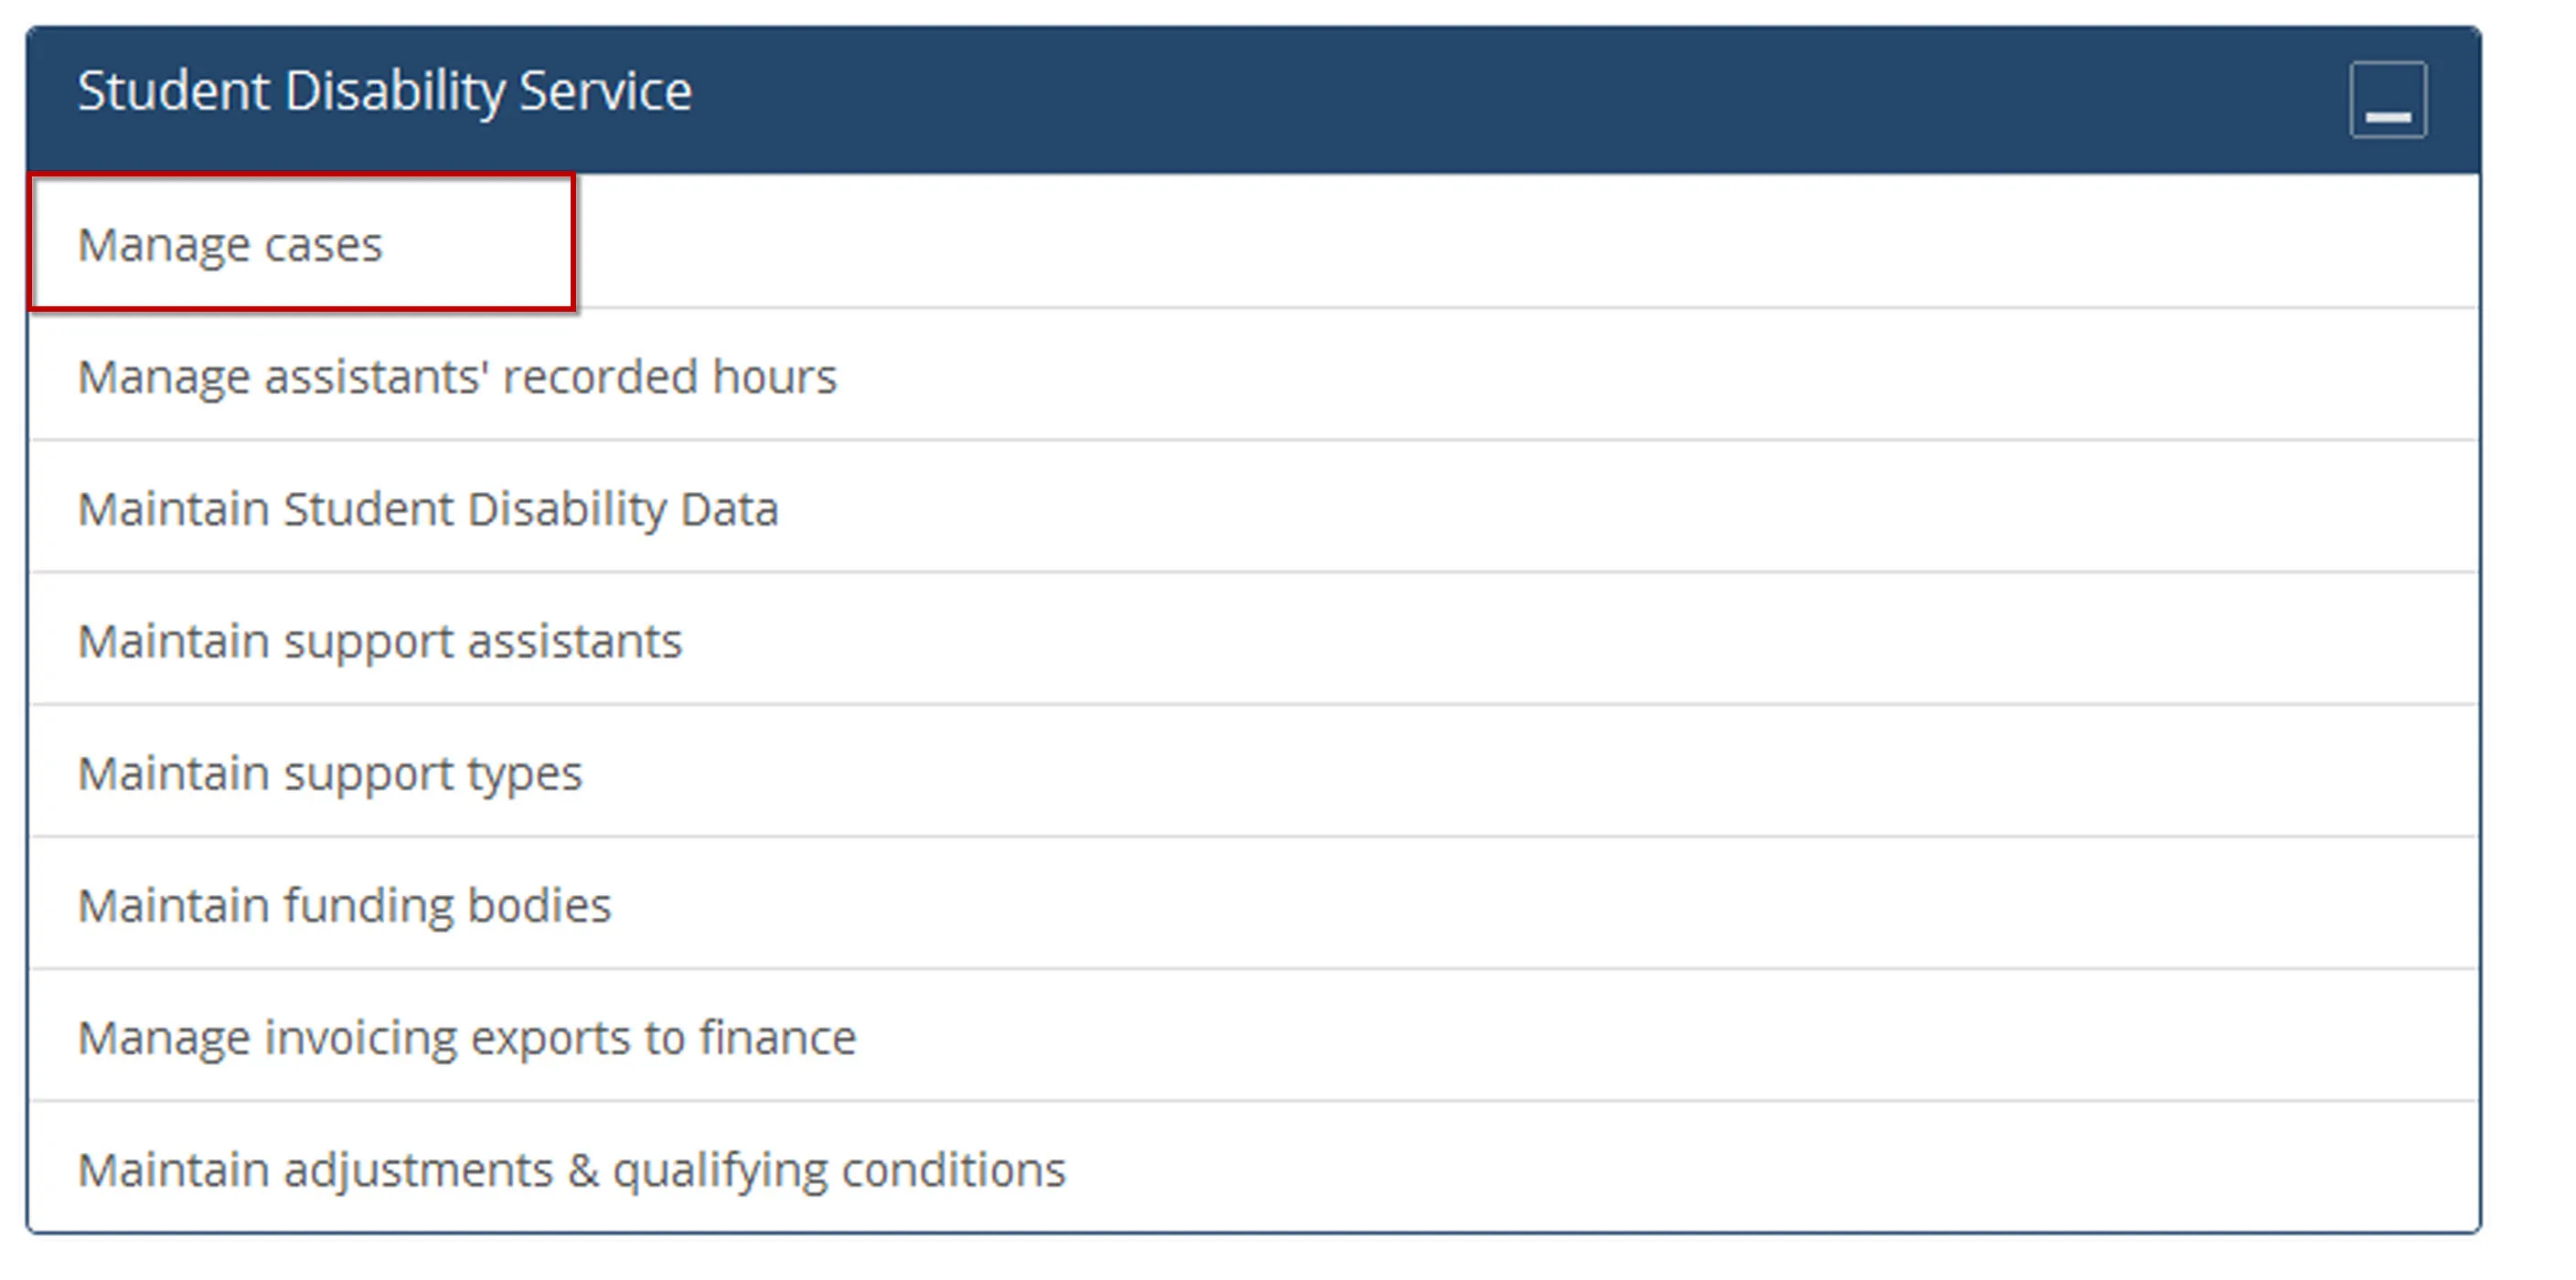This screenshot has height=1280, width=2576.
Task: Open Maintain adjustments & qualifying conditions
Action: (x=572, y=1169)
